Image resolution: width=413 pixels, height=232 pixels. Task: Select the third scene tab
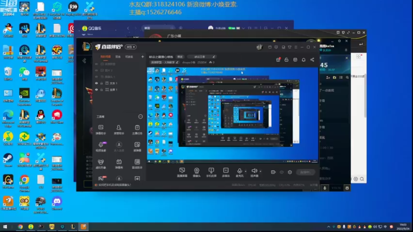click(x=129, y=57)
